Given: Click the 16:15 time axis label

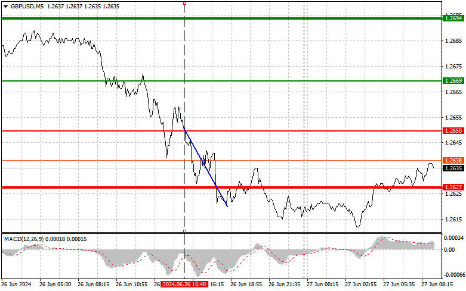Looking at the screenshot, I should tap(217, 284).
